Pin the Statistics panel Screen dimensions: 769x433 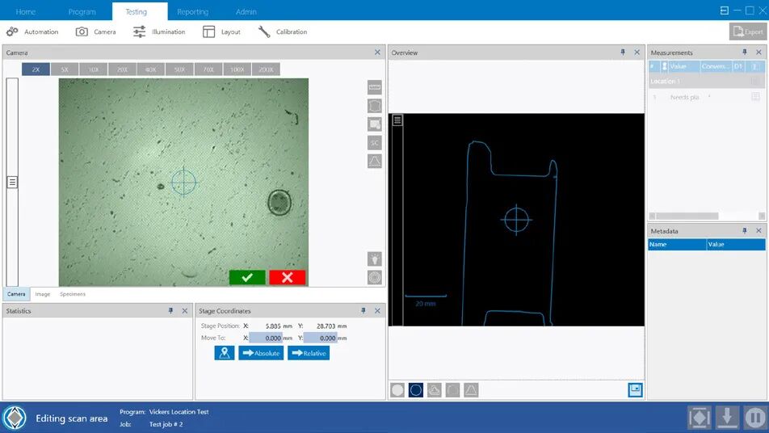[170, 311]
